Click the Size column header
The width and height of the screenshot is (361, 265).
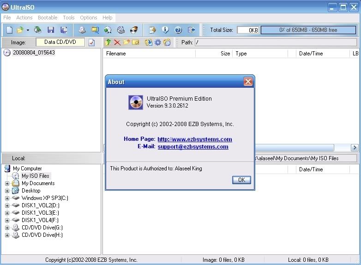click(214, 54)
